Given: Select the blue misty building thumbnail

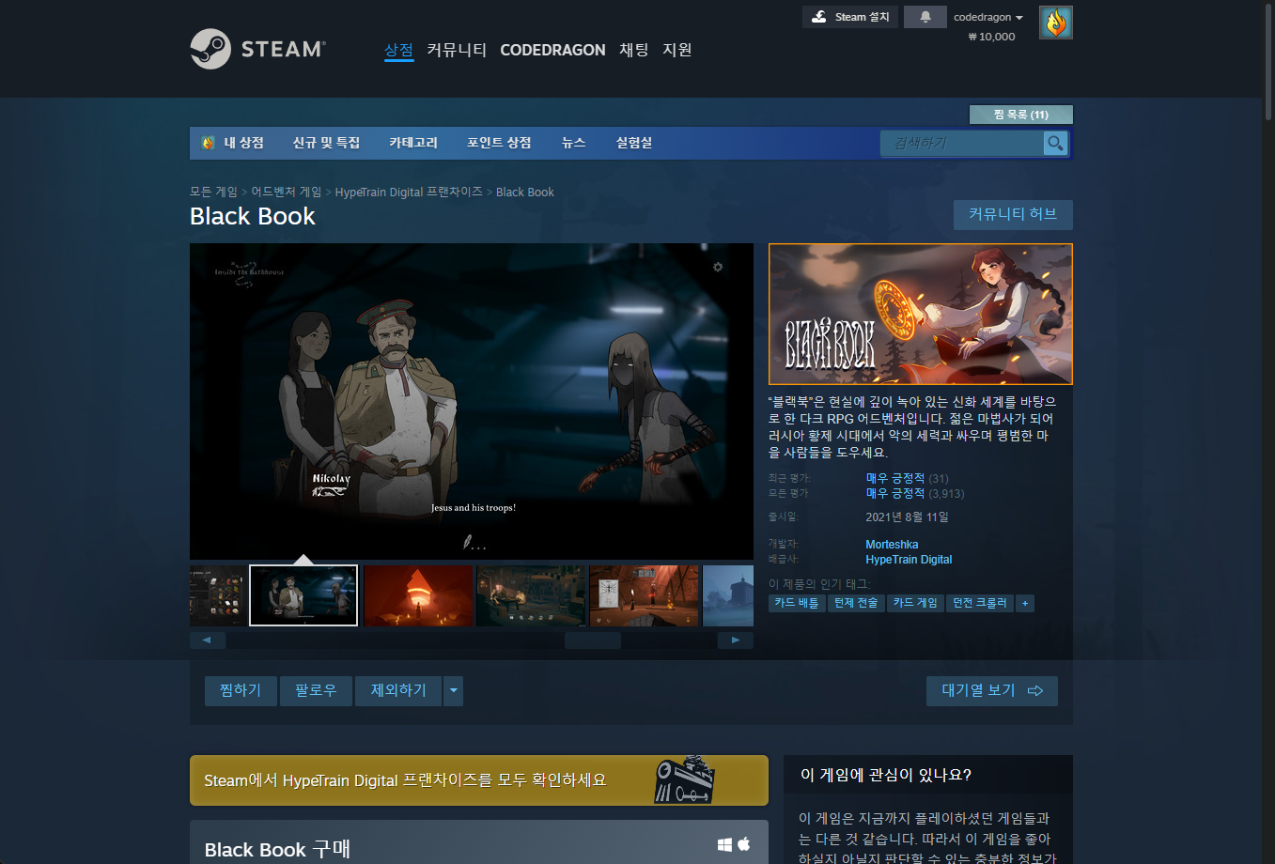Looking at the screenshot, I should click(x=728, y=595).
